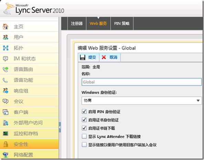
Task: Click the Windows 身份验证 label
Action: [99, 92]
